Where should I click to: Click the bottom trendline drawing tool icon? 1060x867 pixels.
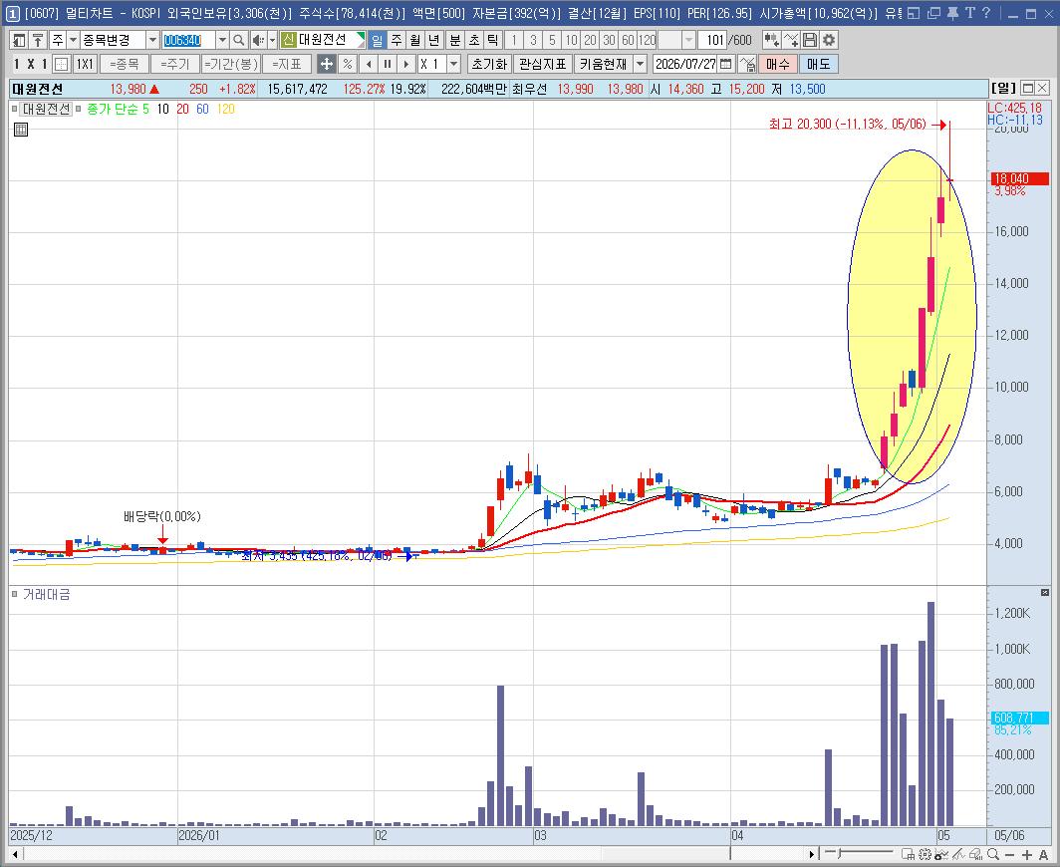tap(958, 854)
